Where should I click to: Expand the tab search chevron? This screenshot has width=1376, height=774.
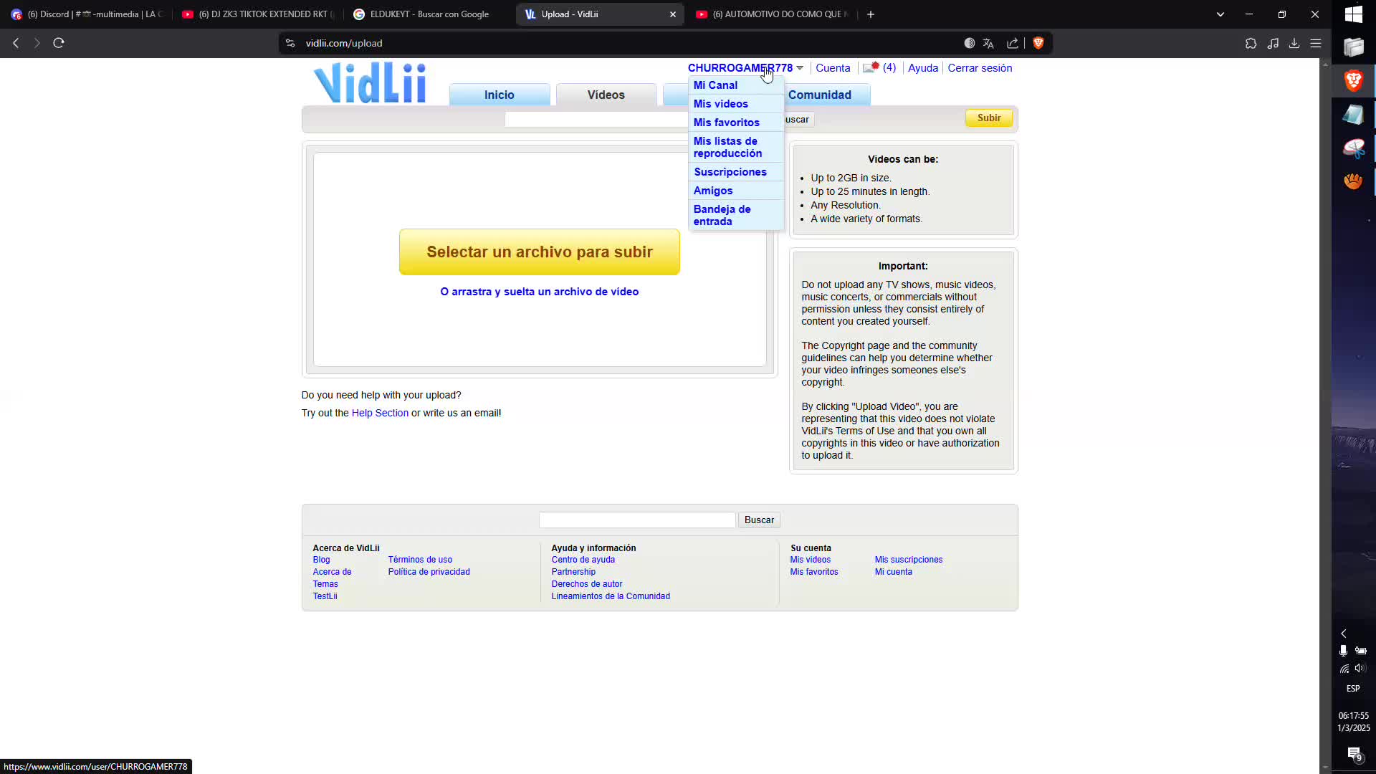click(x=1220, y=14)
